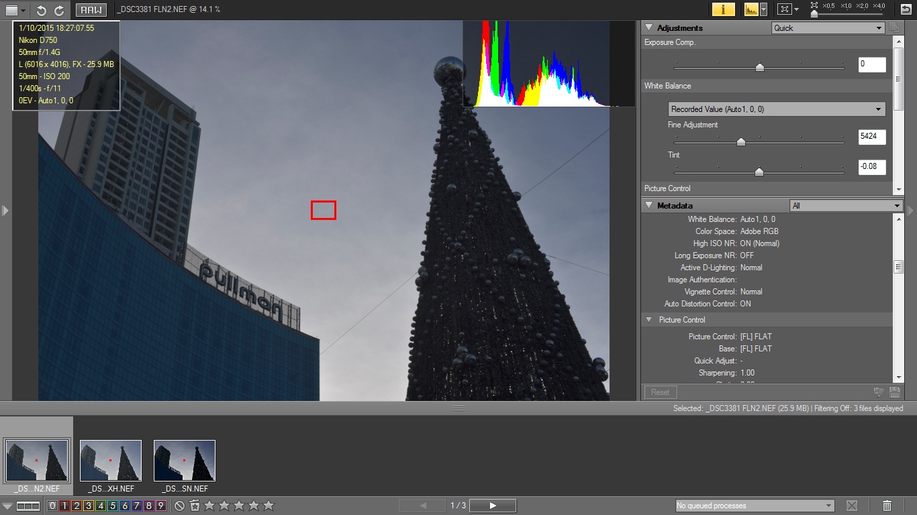Collapse the Picture Control metadata section
This screenshot has width=917, height=515.
tap(649, 320)
